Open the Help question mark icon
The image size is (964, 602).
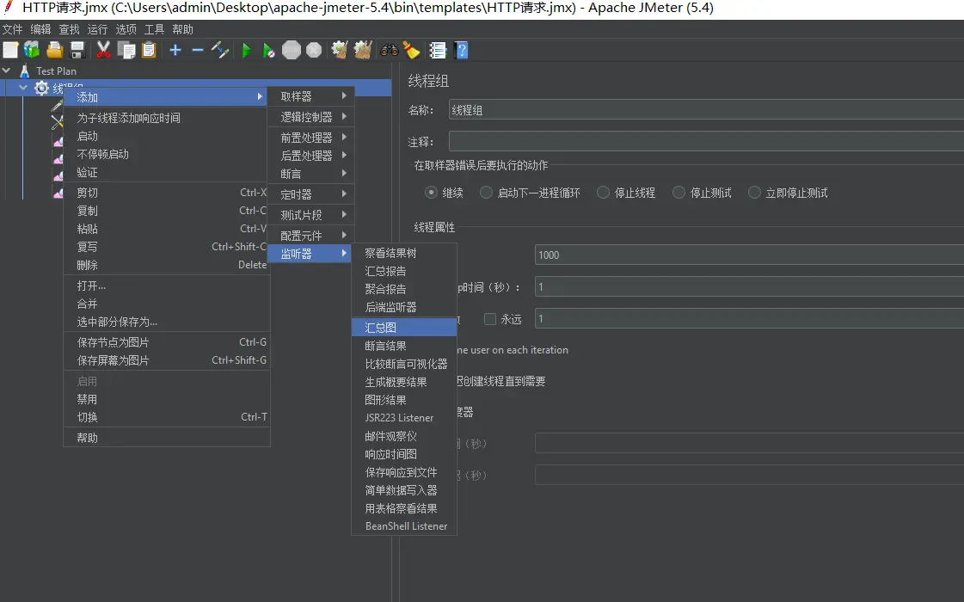pos(461,50)
